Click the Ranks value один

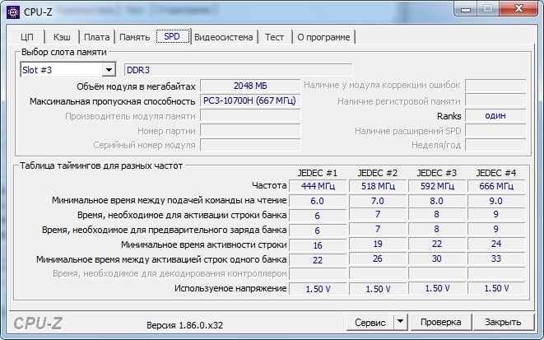click(x=495, y=115)
